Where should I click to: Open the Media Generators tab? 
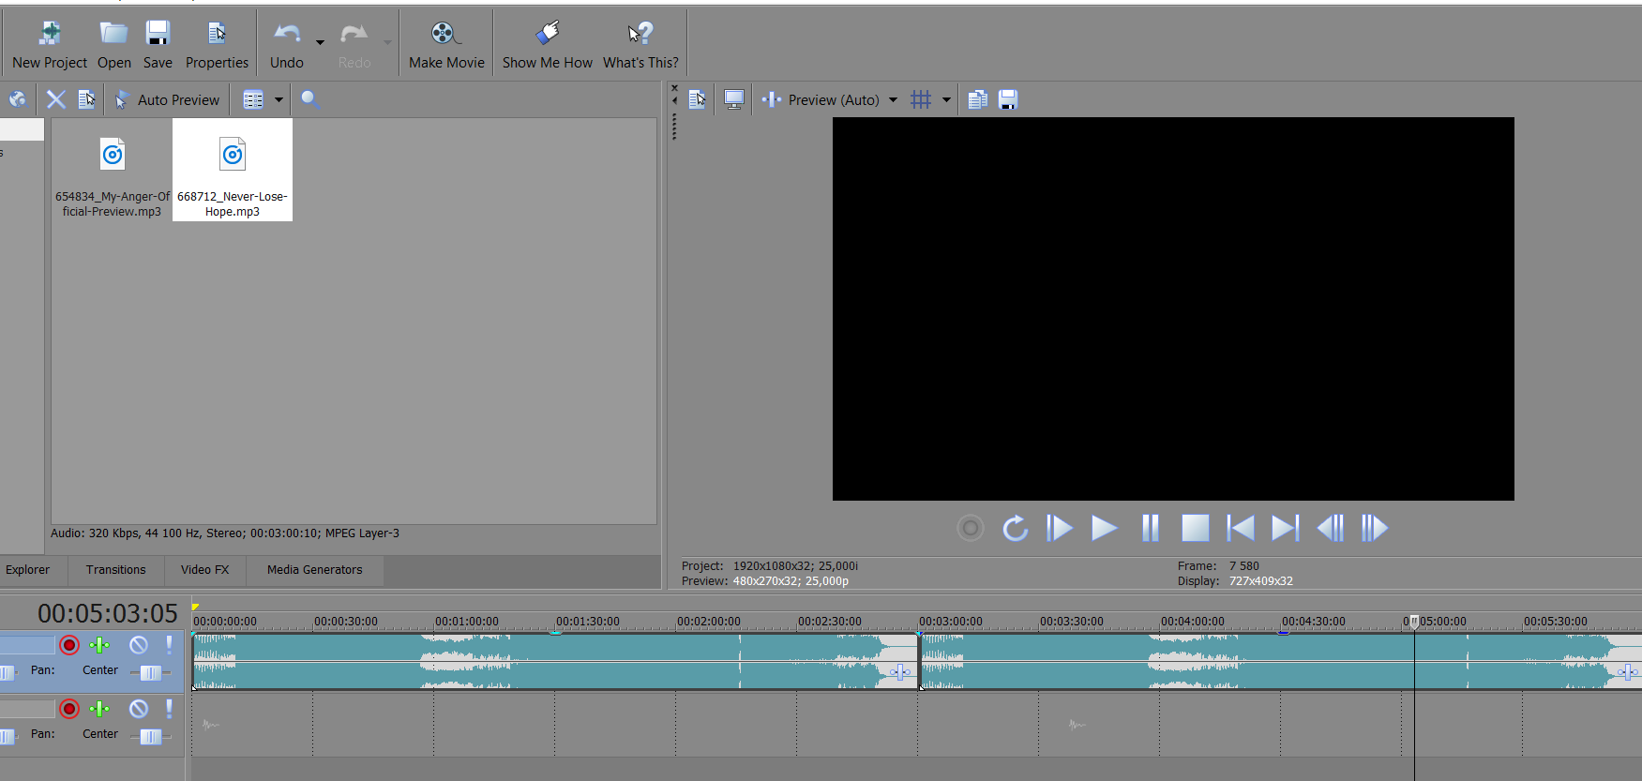(x=314, y=570)
